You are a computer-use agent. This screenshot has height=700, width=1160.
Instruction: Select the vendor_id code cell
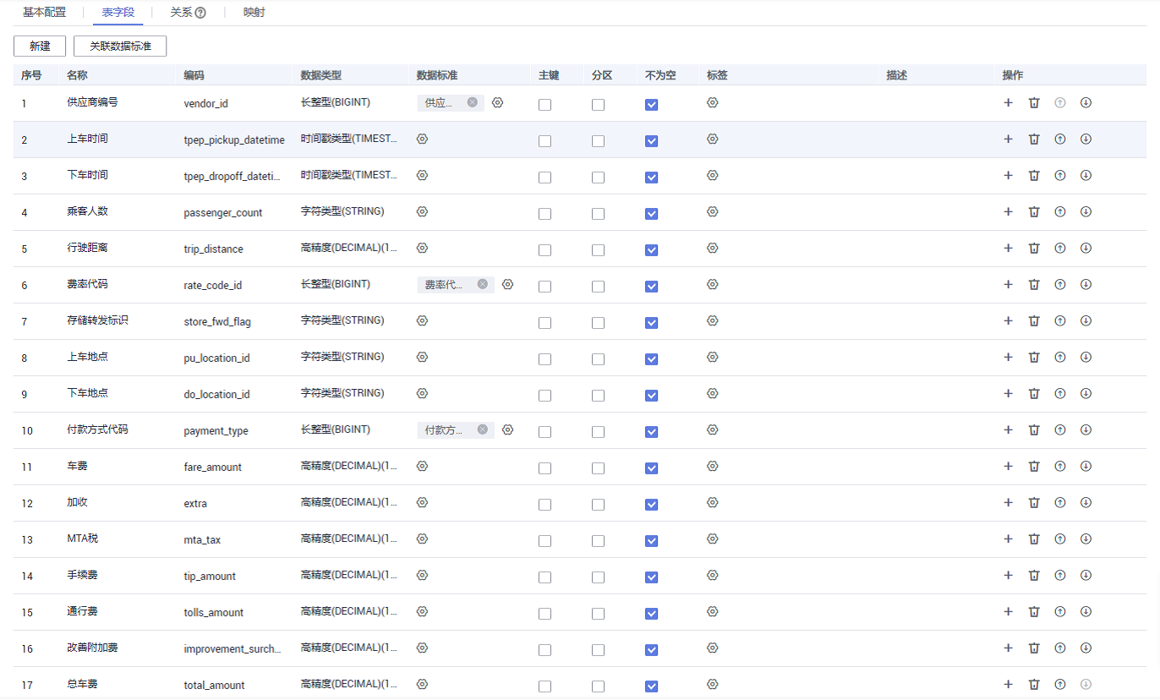click(x=206, y=103)
